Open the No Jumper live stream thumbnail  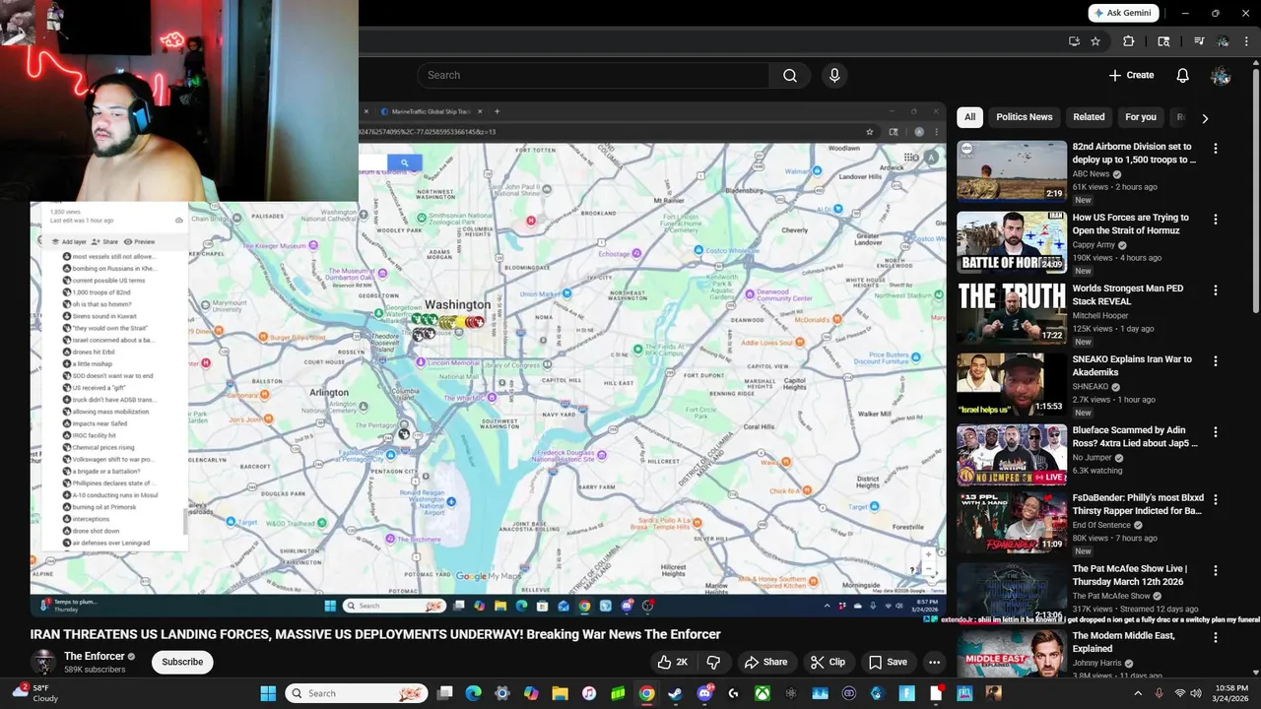click(x=1012, y=455)
